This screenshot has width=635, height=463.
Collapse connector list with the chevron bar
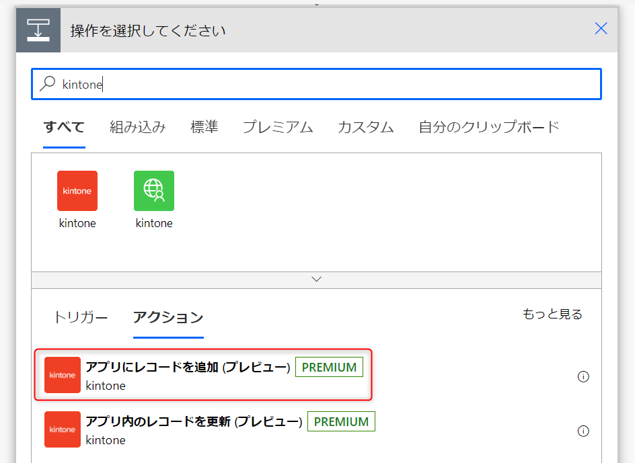point(316,280)
